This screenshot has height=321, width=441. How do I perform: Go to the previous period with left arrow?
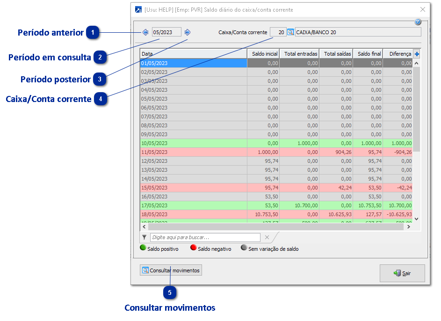pos(145,32)
